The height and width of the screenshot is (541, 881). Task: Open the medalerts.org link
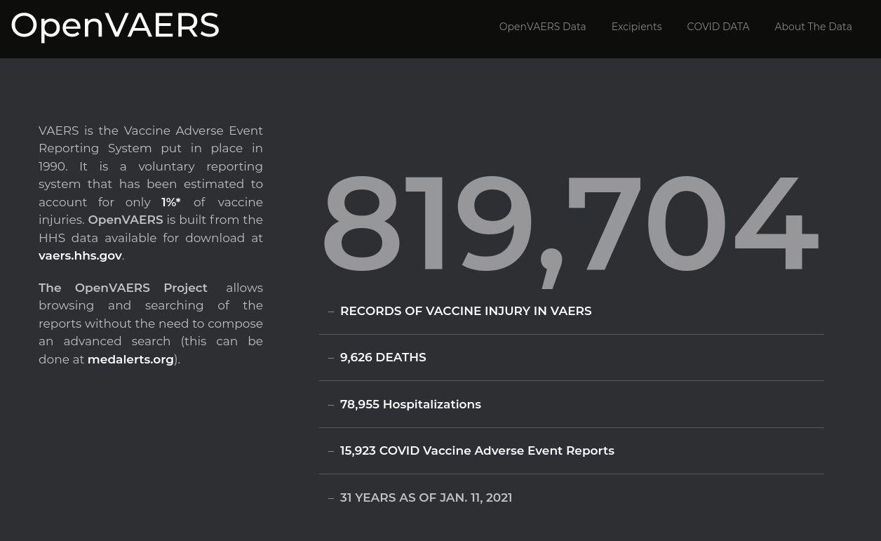tap(130, 359)
